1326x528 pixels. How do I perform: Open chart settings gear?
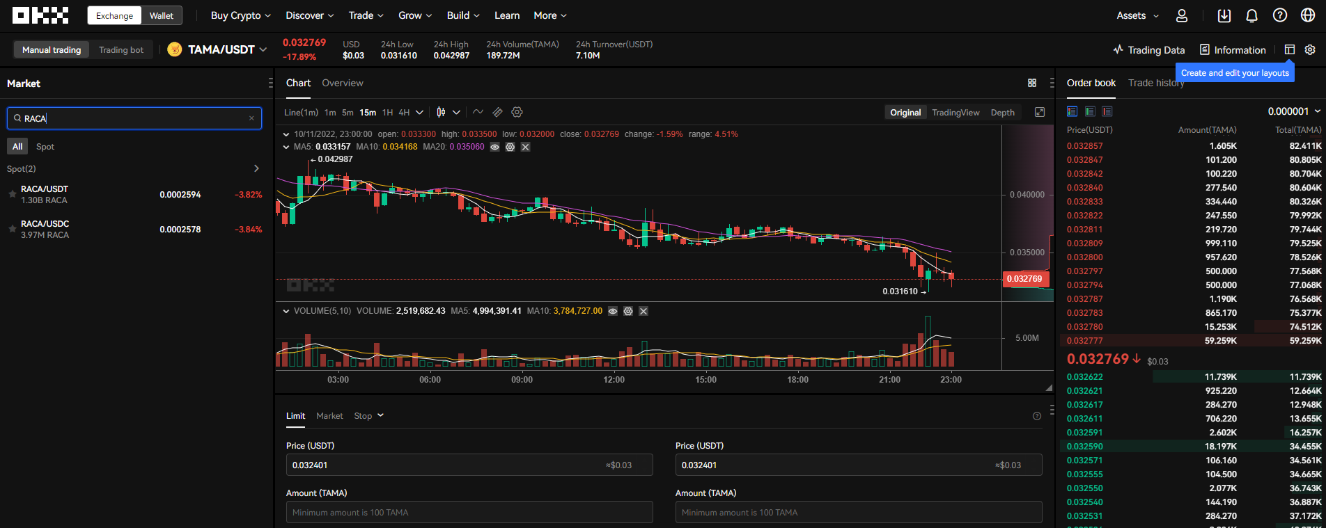click(517, 112)
